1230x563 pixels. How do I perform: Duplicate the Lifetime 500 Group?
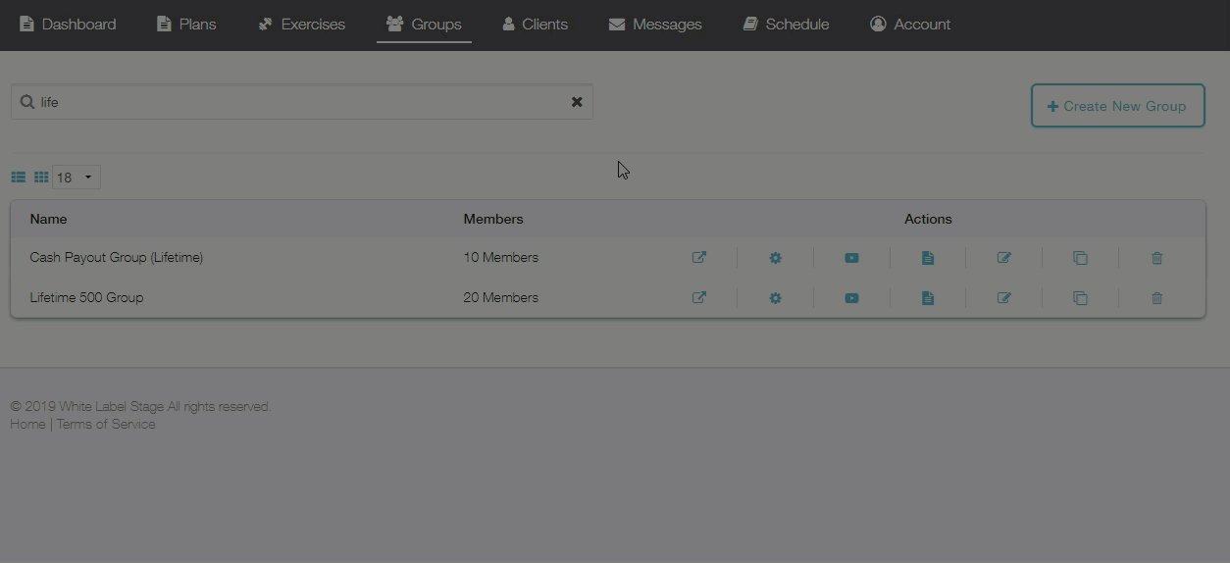tap(1080, 298)
